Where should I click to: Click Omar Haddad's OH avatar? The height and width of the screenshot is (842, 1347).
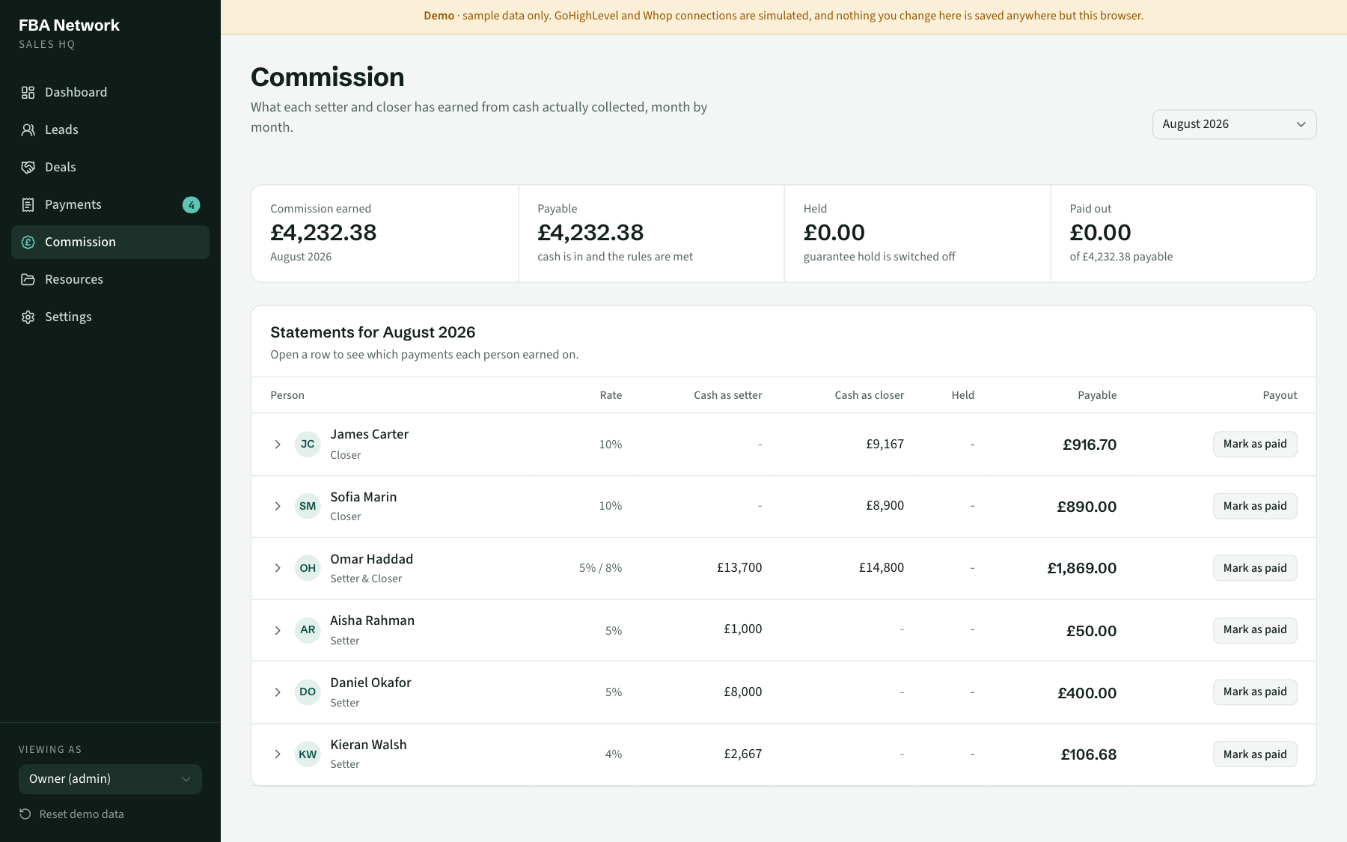[x=308, y=568]
